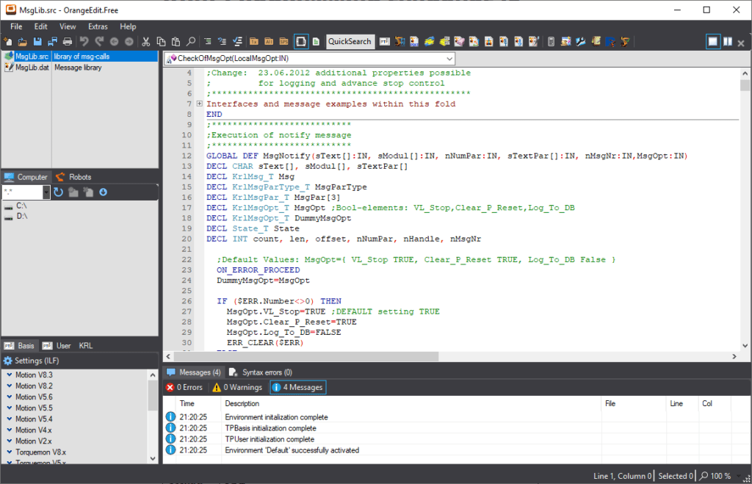Toggle the 0 Warnings filter
The width and height of the screenshot is (752, 484).
click(x=237, y=387)
